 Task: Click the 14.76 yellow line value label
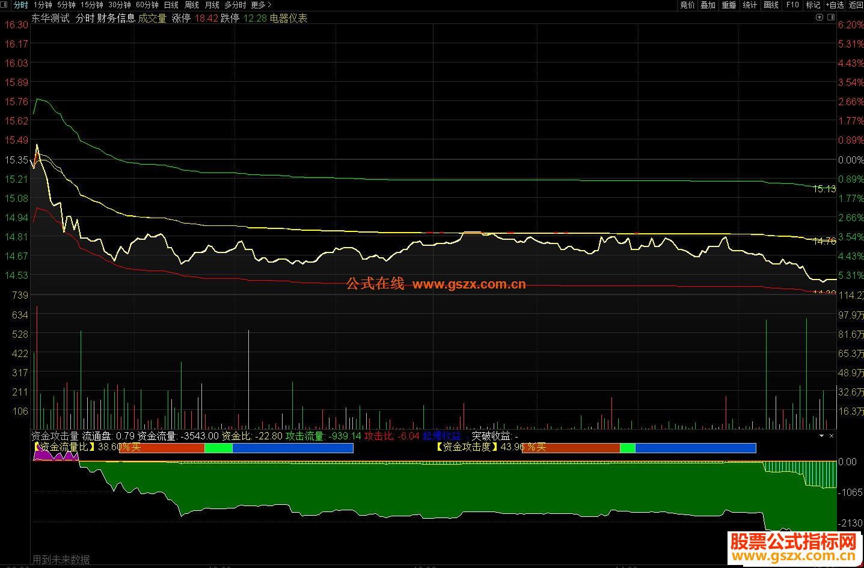pos(824,241)
